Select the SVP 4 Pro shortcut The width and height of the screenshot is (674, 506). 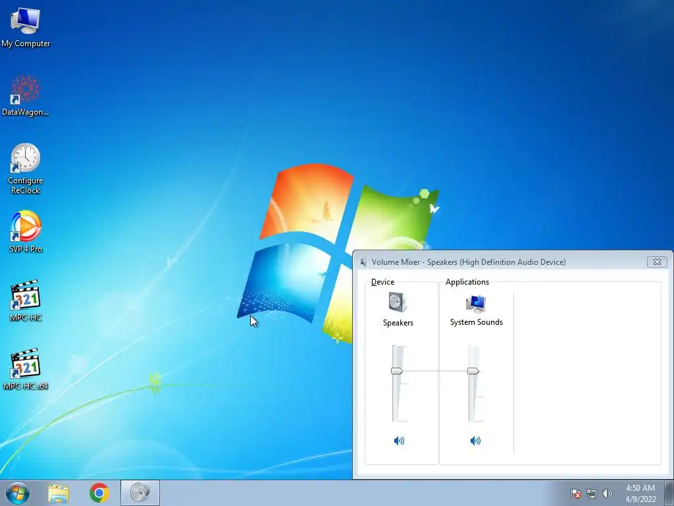pos(26,231)
